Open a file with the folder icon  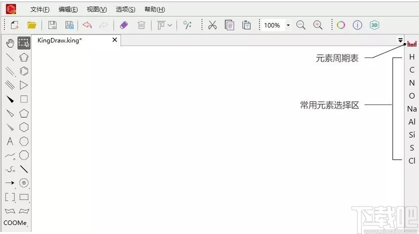tap(31, 25)
